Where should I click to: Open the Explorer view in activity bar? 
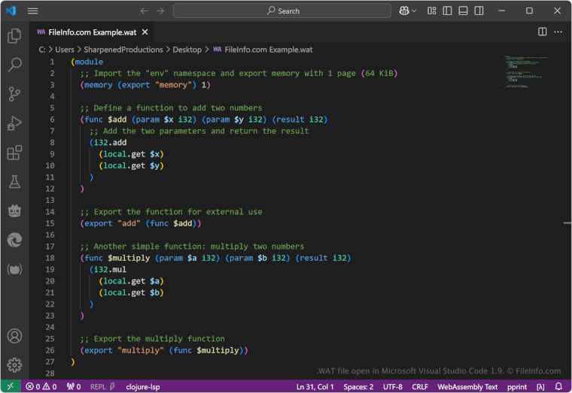(x=14, y=36)
